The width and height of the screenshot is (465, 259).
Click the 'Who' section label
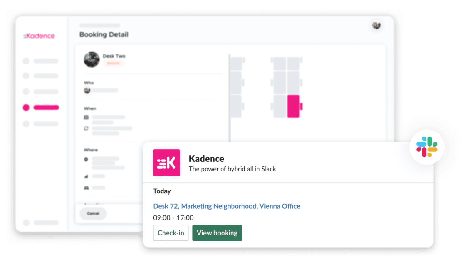point(89,83)
